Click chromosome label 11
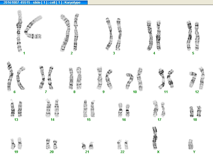 point(166,92)
